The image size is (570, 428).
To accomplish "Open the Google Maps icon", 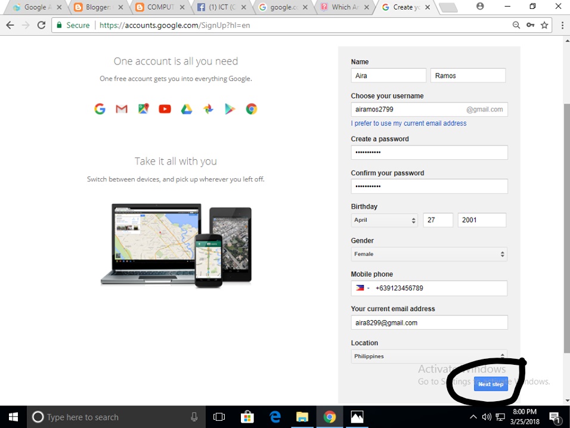I will click(x=143, y=108).
